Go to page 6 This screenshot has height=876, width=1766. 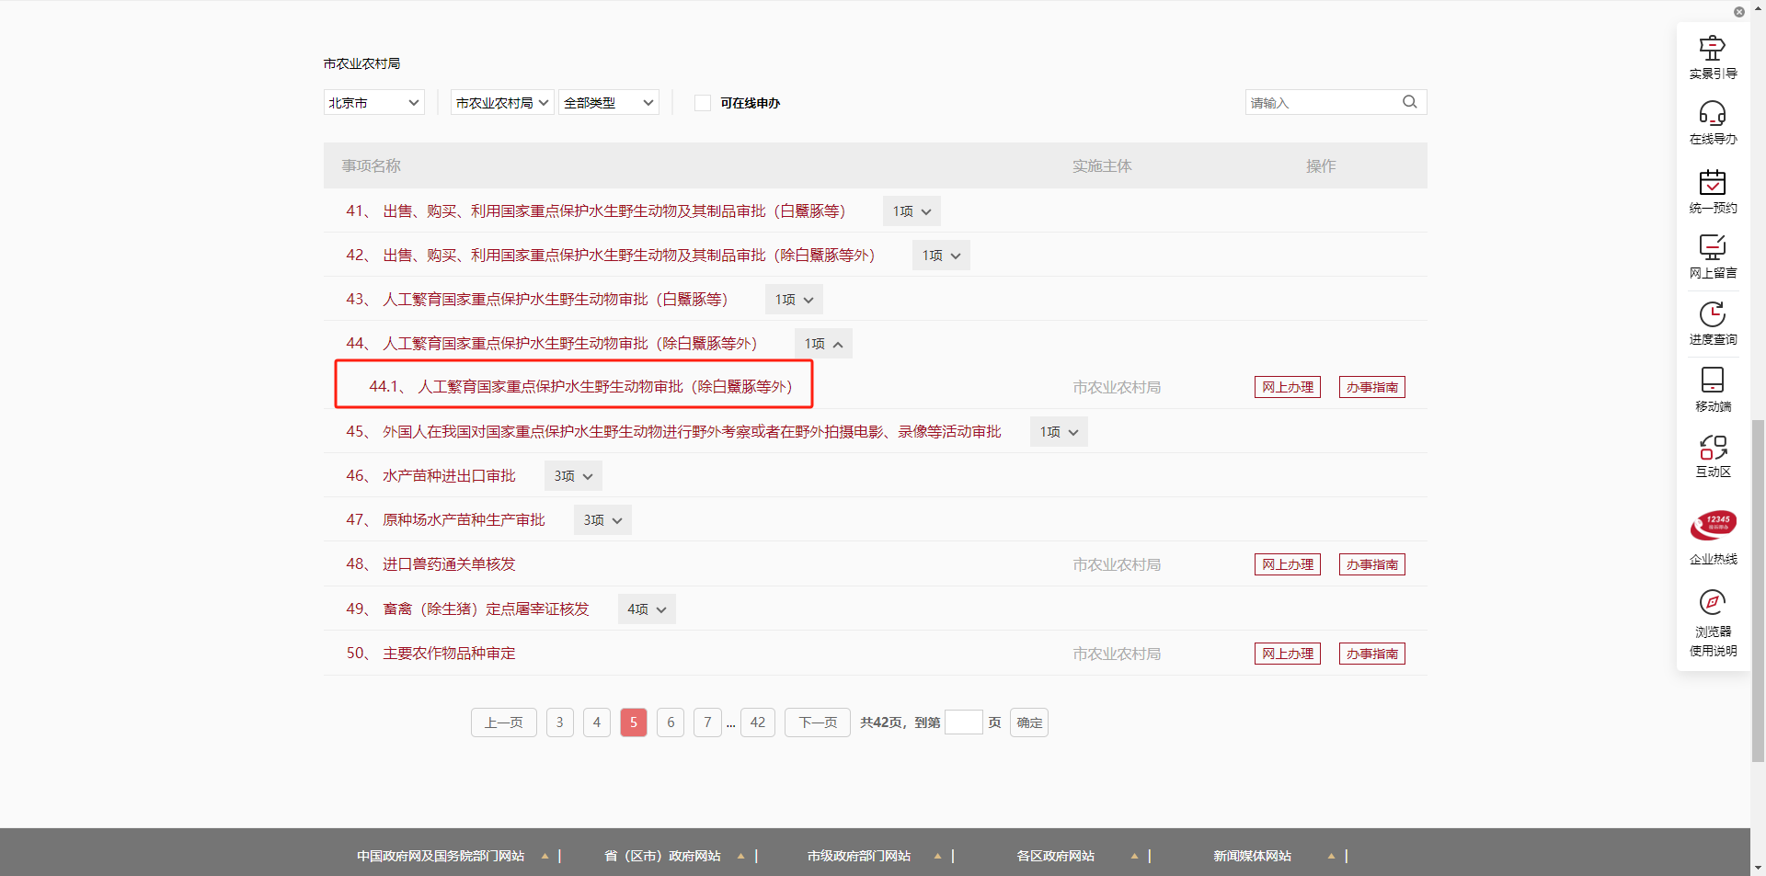[x=671, y=722]
